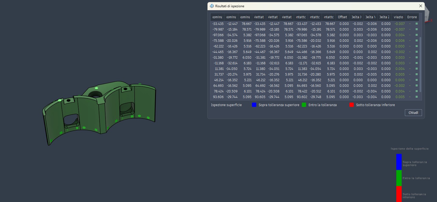The width and height of the screenshot is (437, 202).
Task: Click the red Sotto tolleranza swatch in dialog
Action: [352, 105]
